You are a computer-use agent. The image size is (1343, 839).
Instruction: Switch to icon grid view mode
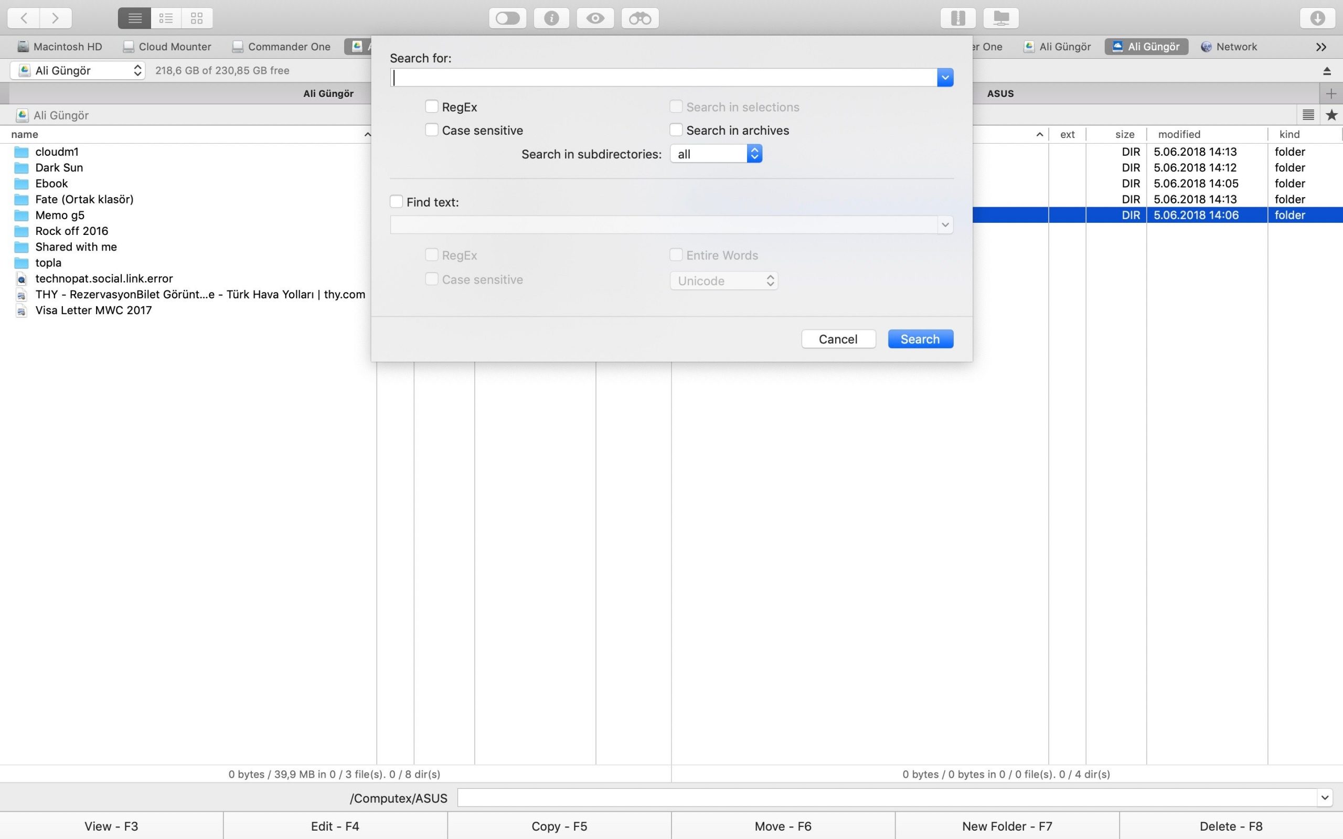click(196, 18)
